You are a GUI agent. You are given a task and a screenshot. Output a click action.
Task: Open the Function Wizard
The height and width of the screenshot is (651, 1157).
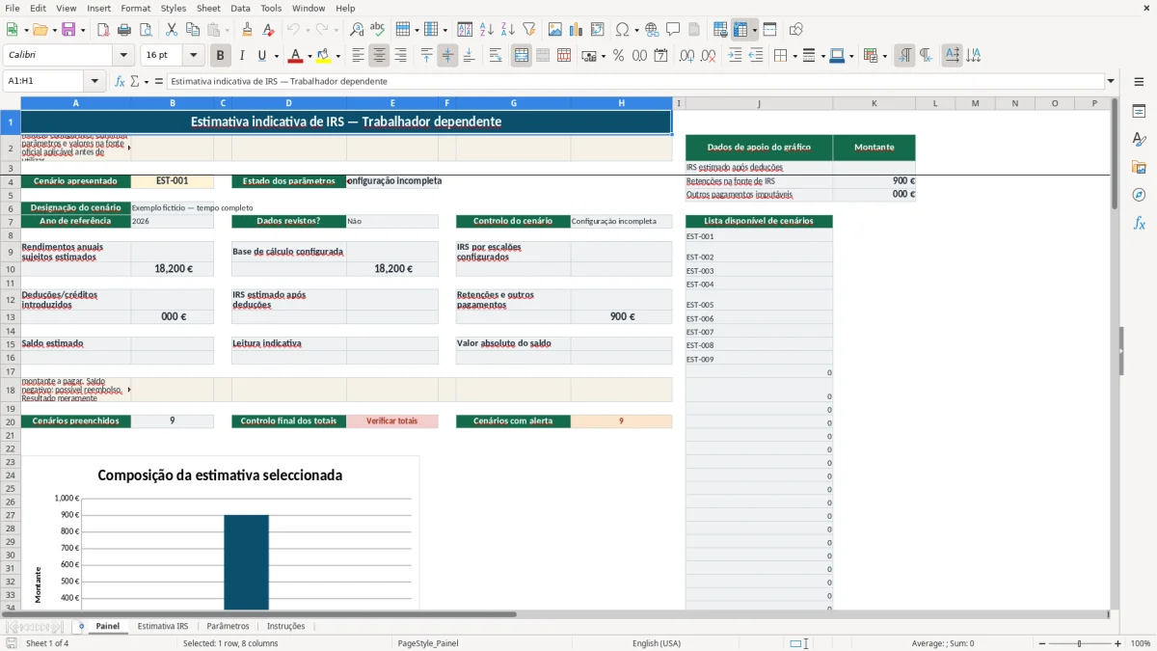pos(121,81)
